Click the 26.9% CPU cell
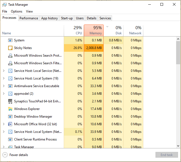The image size is (181, 162). pos(74,48)
